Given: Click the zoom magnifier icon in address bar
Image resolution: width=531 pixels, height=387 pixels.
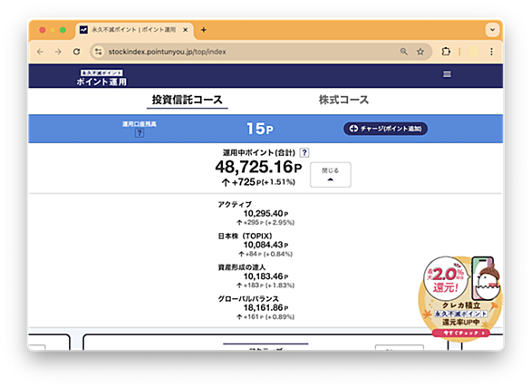Looking at the screenshot, I should (x=403, y=52).
